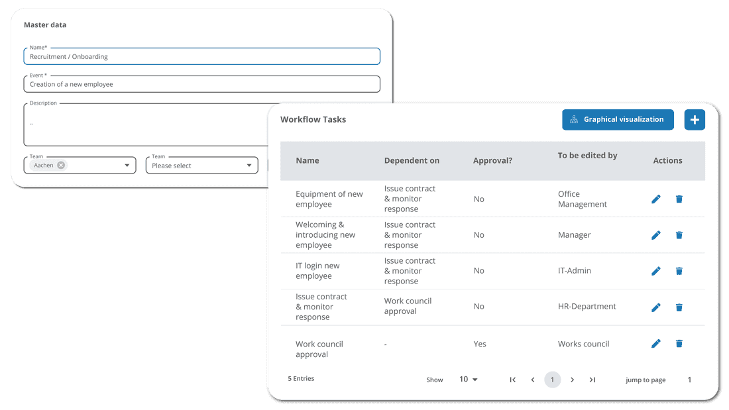This screenshot has height=410, width=729.
Task: Delete the IT login new employee task
Action: pos(679,271)
